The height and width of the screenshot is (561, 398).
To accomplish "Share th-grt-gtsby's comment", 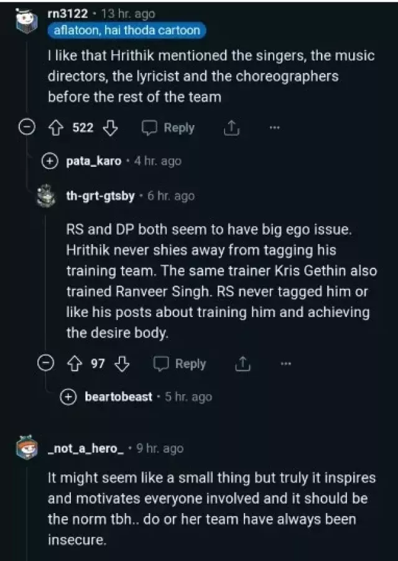I will tap(242, 364).
